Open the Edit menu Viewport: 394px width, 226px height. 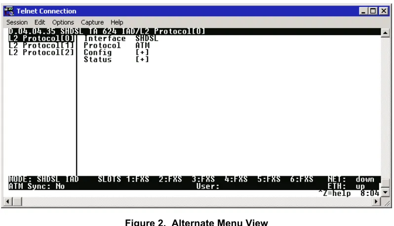(39, 22)
